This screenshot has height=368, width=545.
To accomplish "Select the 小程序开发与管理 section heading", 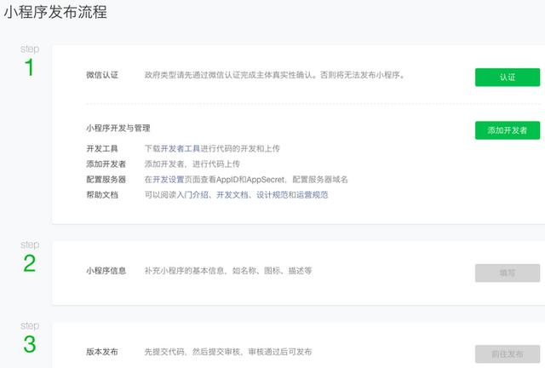I will (118, 128).
